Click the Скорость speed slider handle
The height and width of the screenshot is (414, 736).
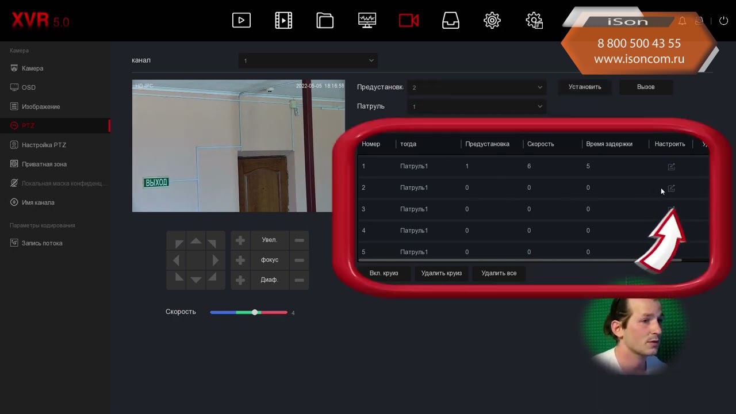coord(255,312)
